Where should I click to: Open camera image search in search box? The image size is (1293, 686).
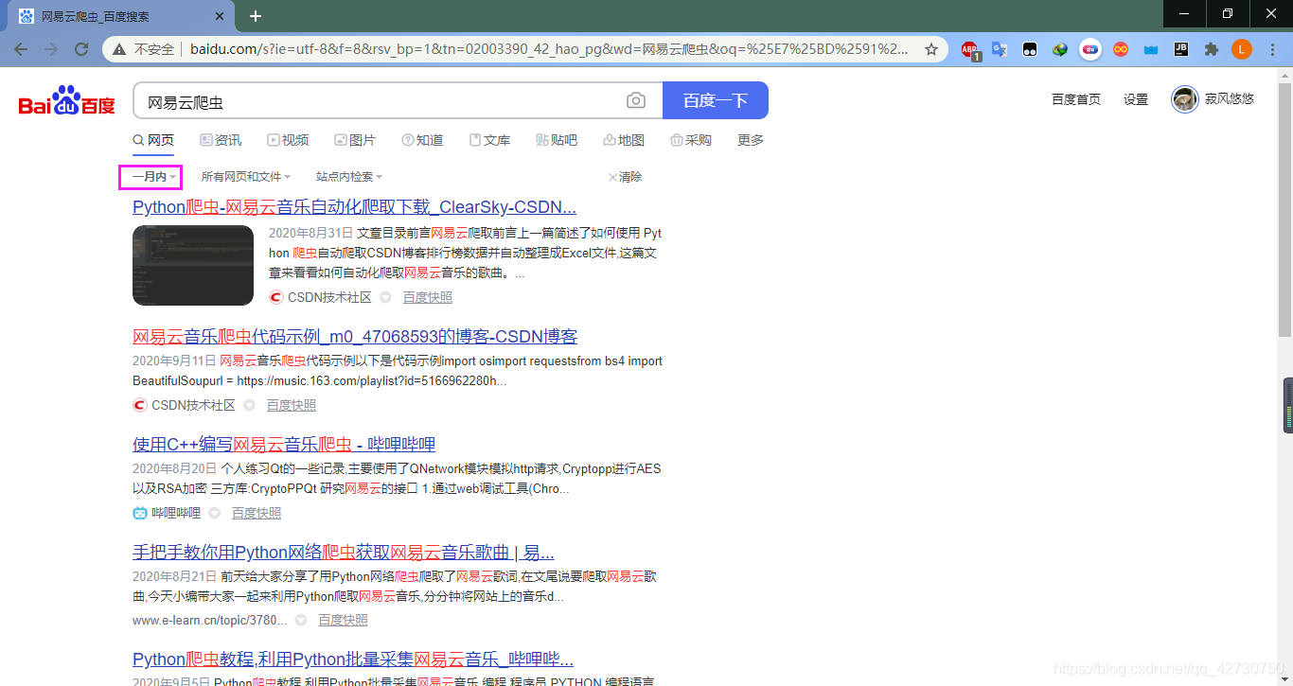[636, 100]
